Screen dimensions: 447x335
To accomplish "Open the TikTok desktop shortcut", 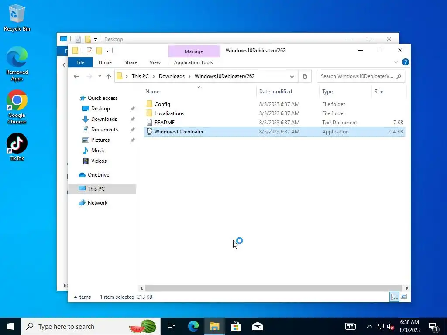I will click(17, 147).
